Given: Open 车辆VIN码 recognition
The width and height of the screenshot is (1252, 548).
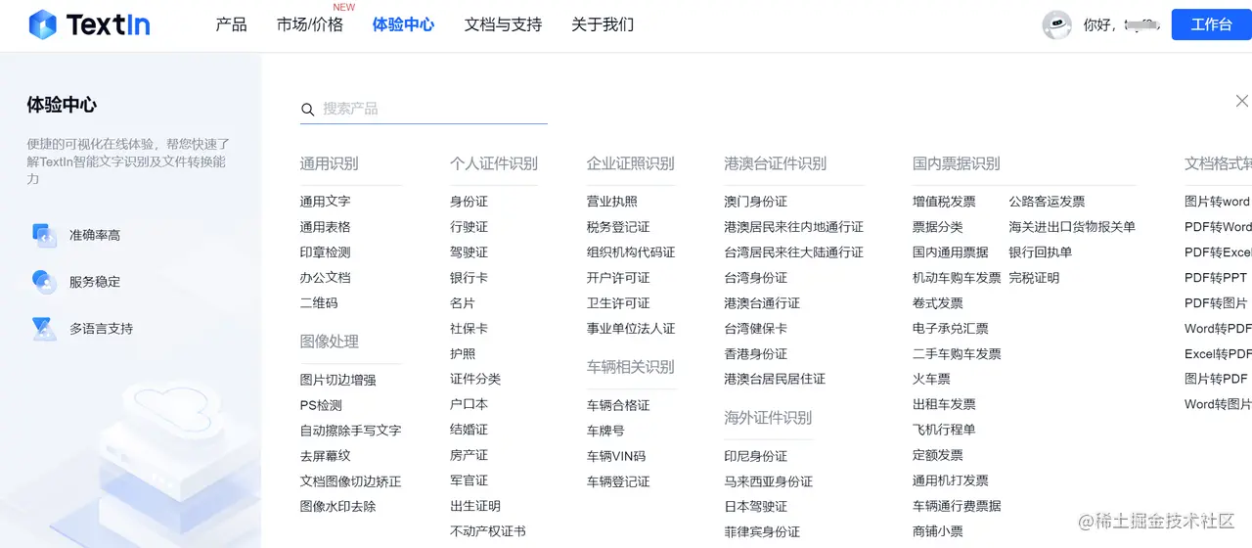Looking at the screenshot, I should [616, 456].
